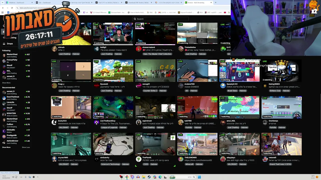Open sinSularity stream thumbnail
The image size is (321, 180).
pos(113,144)
